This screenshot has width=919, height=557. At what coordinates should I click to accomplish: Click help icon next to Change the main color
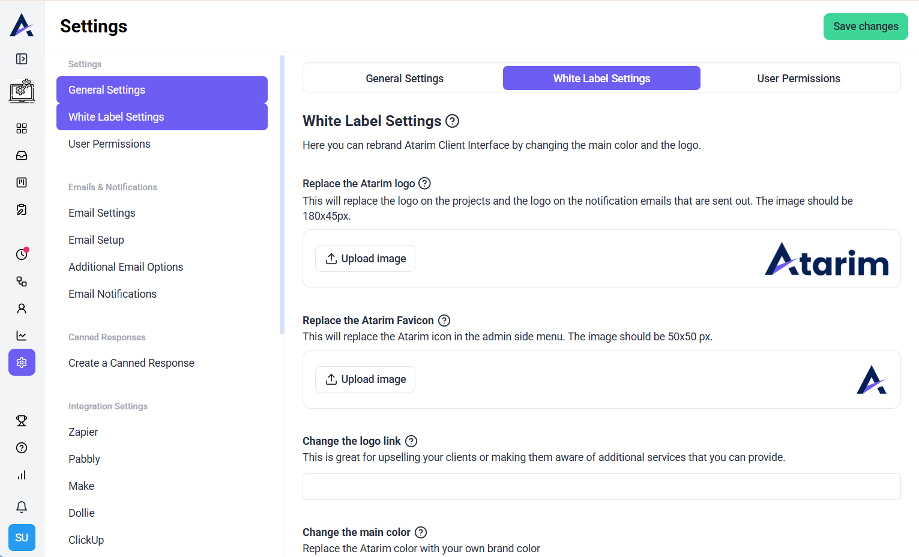[x=421, y=532]
